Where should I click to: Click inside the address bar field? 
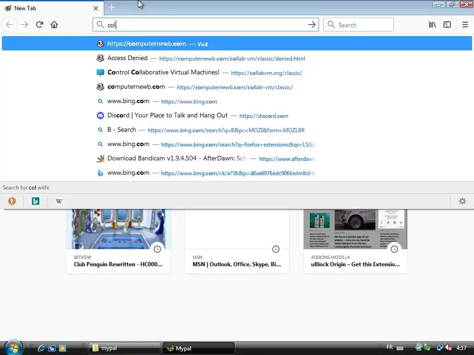coord(206,24)
